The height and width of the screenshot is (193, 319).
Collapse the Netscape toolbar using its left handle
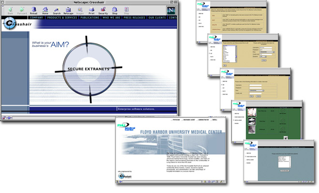pos(3,11)
